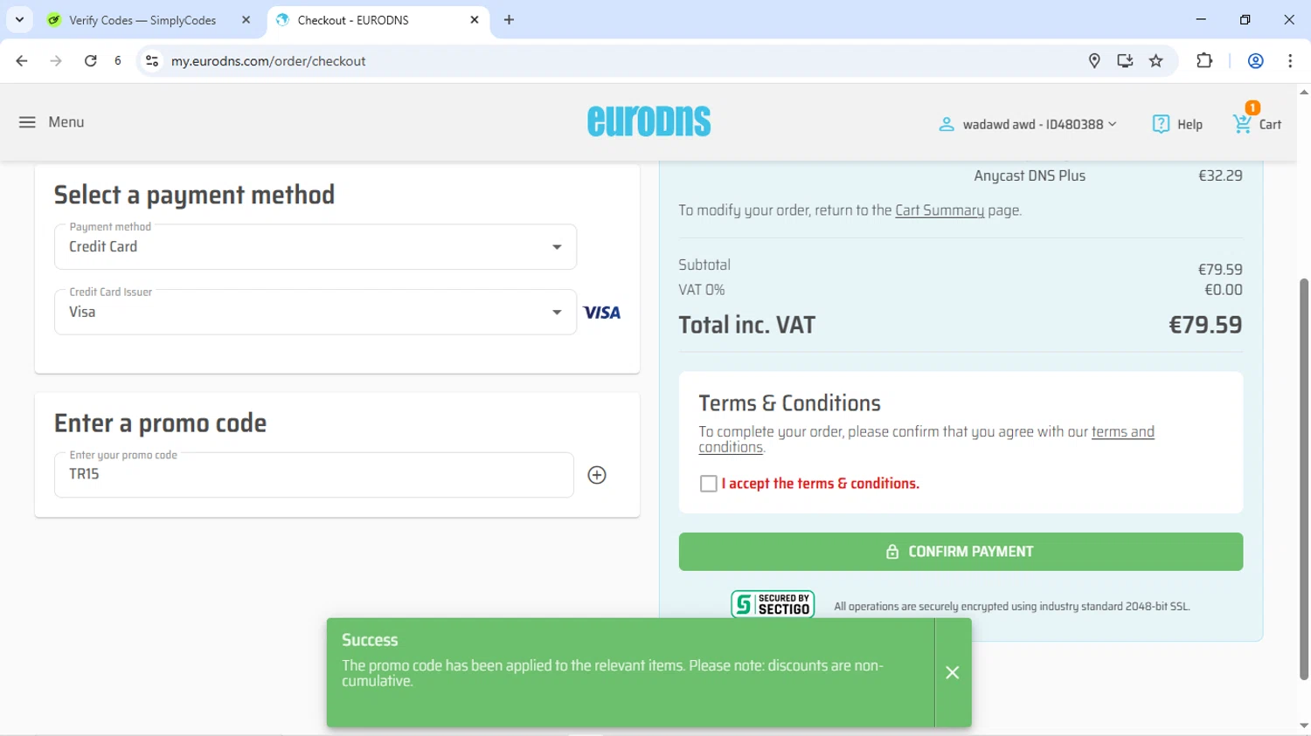
Task: Switch to Checkout EURODNS tab
Action: 378,19
